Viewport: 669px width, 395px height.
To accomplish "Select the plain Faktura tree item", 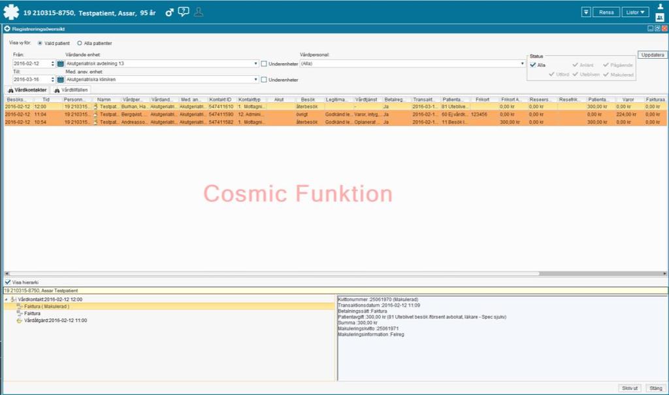I will pos(33,313).
